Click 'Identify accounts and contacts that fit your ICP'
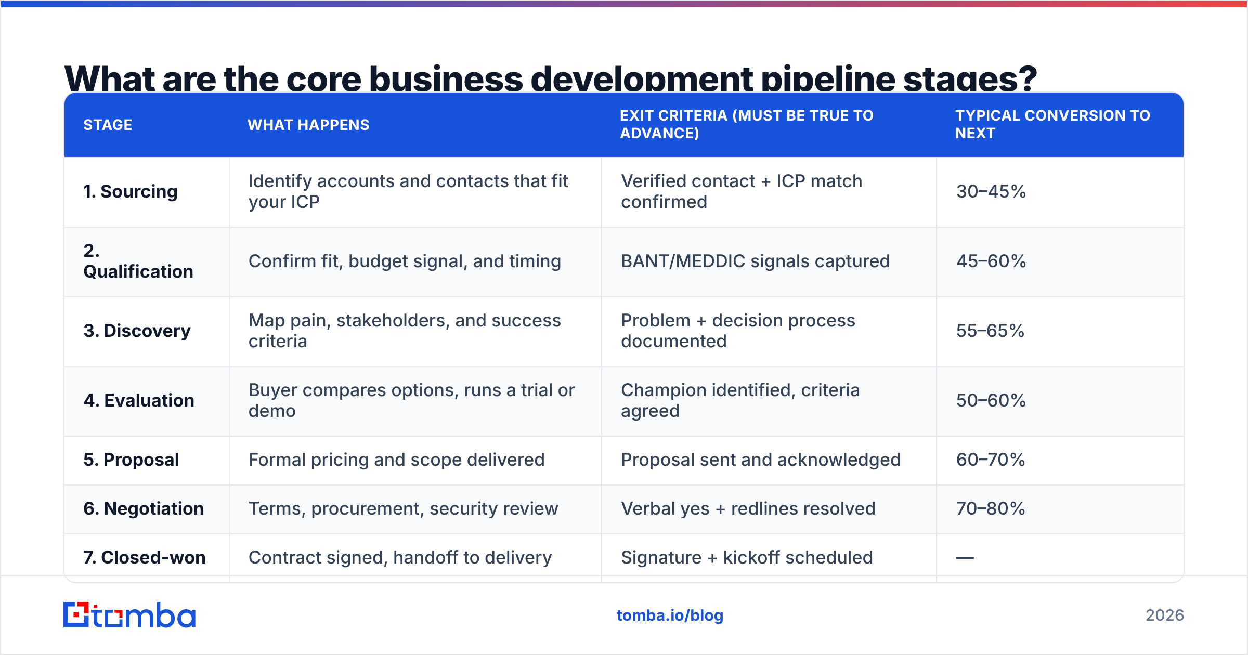The height and width of the screenshot is (655, 1248). coord(408,191)
